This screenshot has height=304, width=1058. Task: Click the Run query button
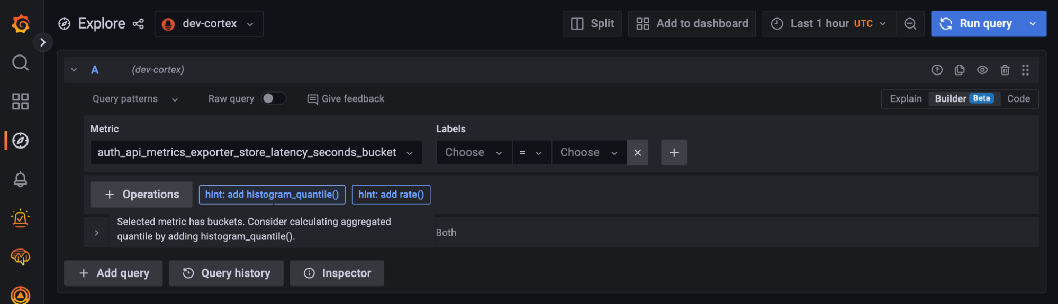click(978, 24)
